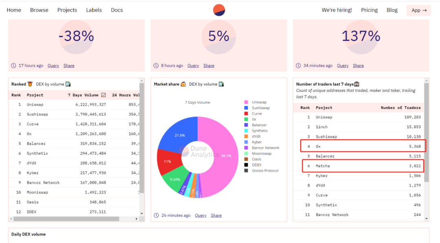The height and width of the screenshot is (243, 440).
Task: Click the table icon in Ranked panel title
Action: (68, 84)
